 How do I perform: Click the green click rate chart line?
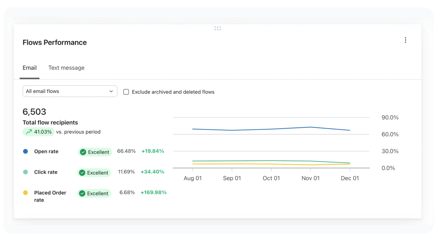coord(271,161)
